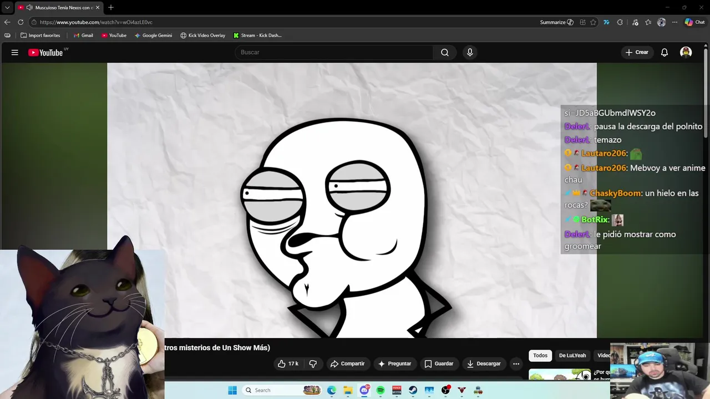Download video with Descargar button
This screenshot has width=710, height=399.
click(x=484, y=364)
